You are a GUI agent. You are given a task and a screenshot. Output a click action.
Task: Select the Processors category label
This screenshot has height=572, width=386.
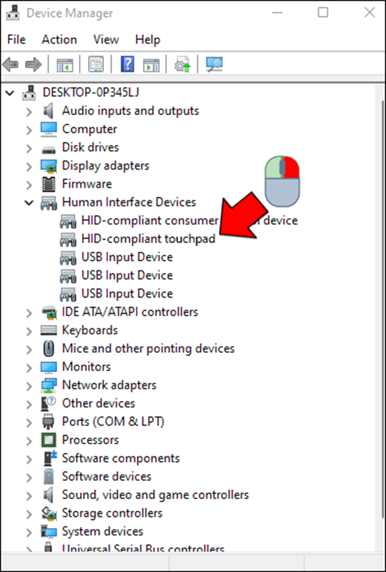[90, 440]
